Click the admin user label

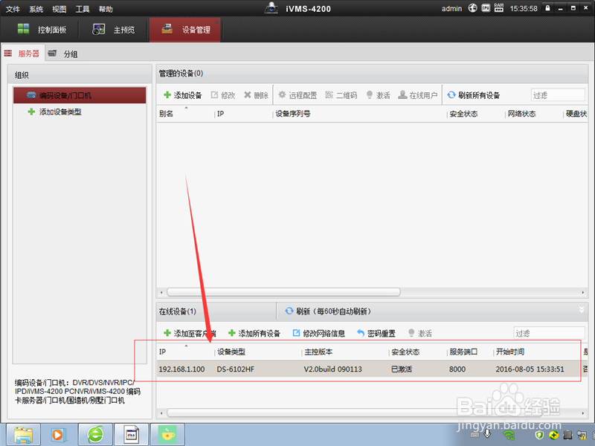(451, 8)
